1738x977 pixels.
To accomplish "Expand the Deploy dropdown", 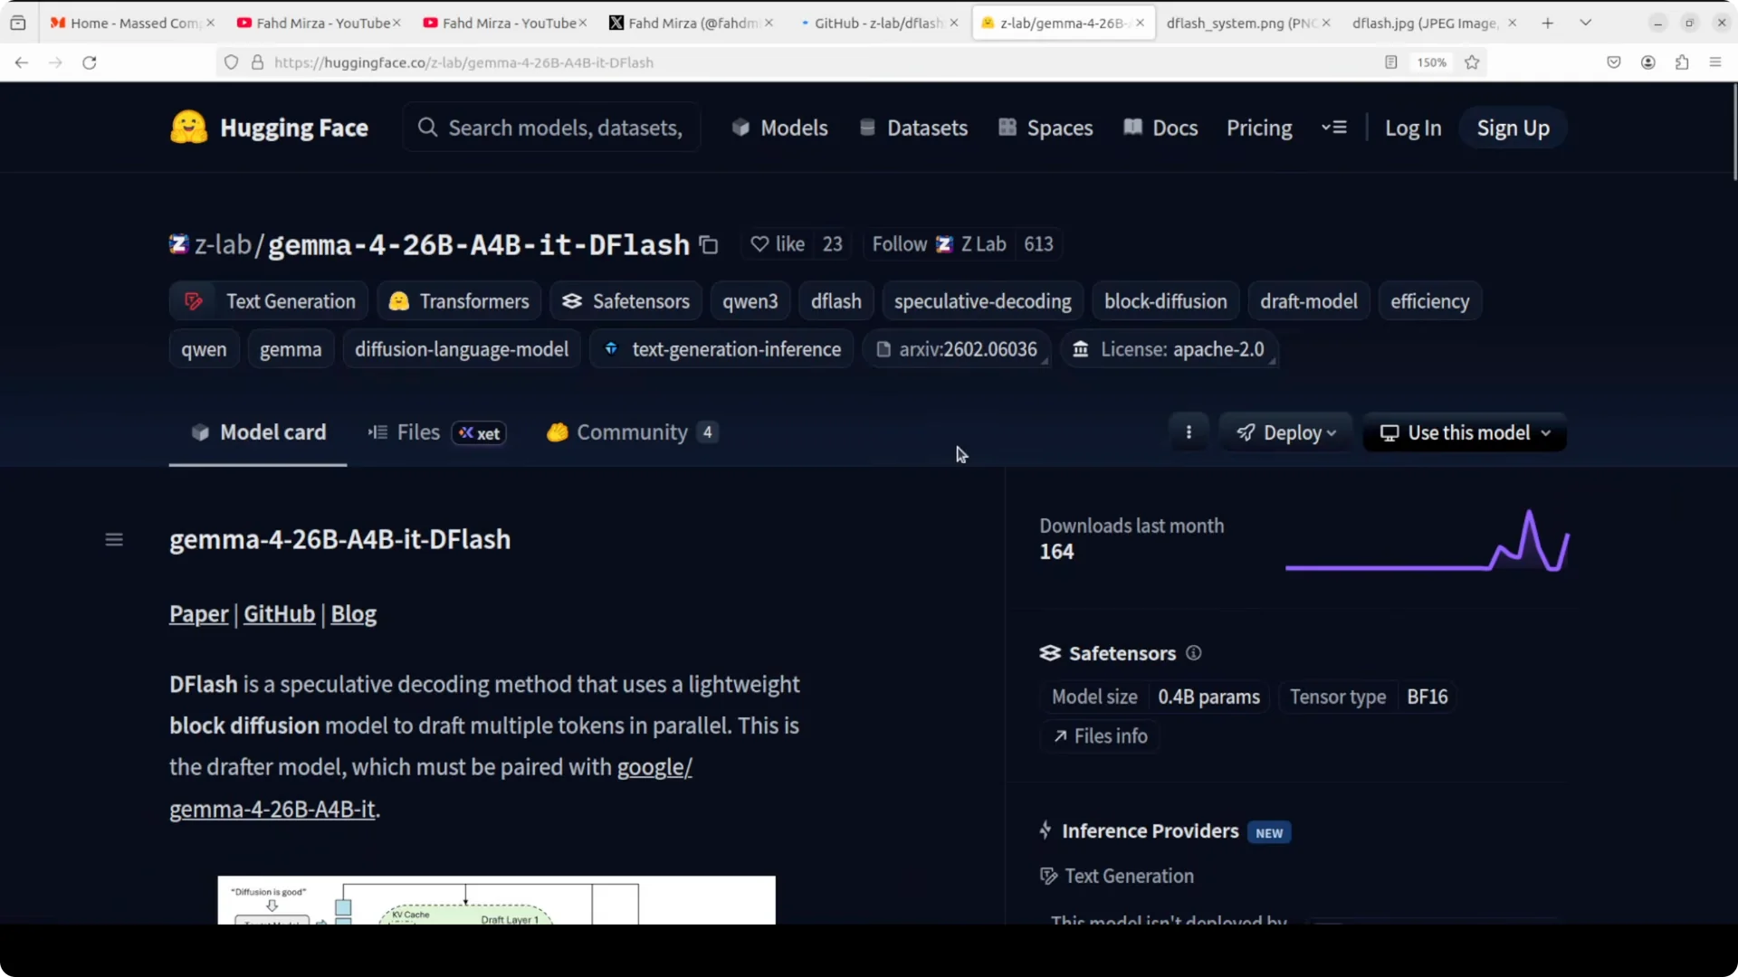I will 1286,432.
